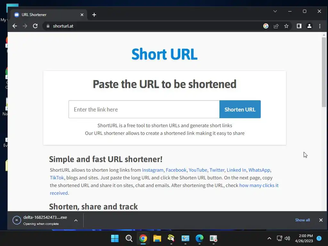Image resolution: width=328 pixels, height=246 pixels.
Task: Open Microsoft Edge from taskbar
Action: click(x=199, y=238)
